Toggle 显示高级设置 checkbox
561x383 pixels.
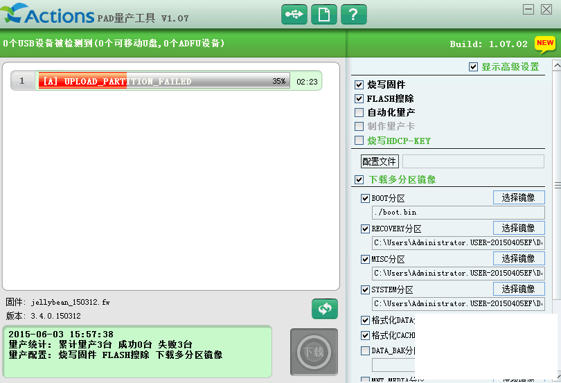pyautogui.click(x=473, y=67)
